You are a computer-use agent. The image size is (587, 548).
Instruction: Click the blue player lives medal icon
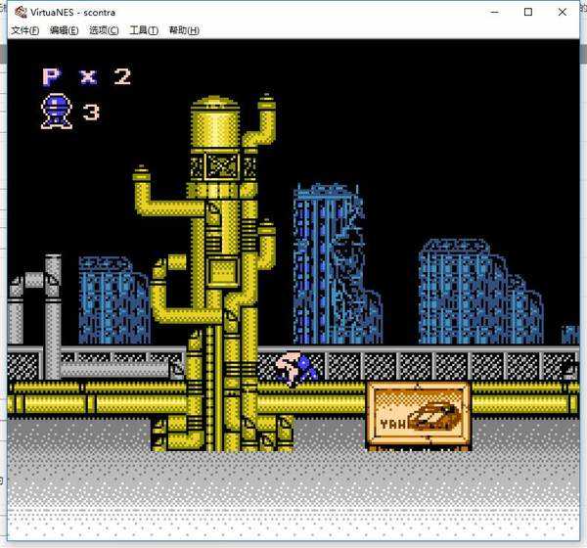tap(56, 112)
